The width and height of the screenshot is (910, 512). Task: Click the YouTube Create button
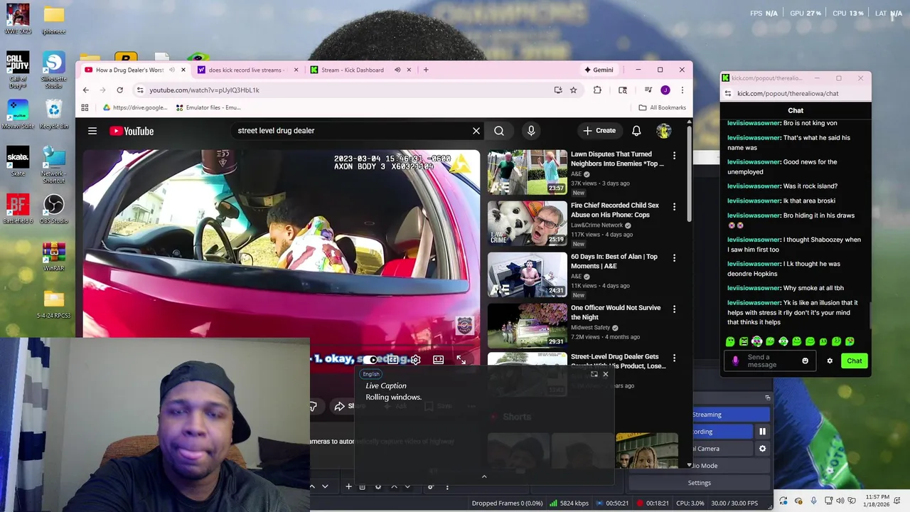click(x=599, y=131)
